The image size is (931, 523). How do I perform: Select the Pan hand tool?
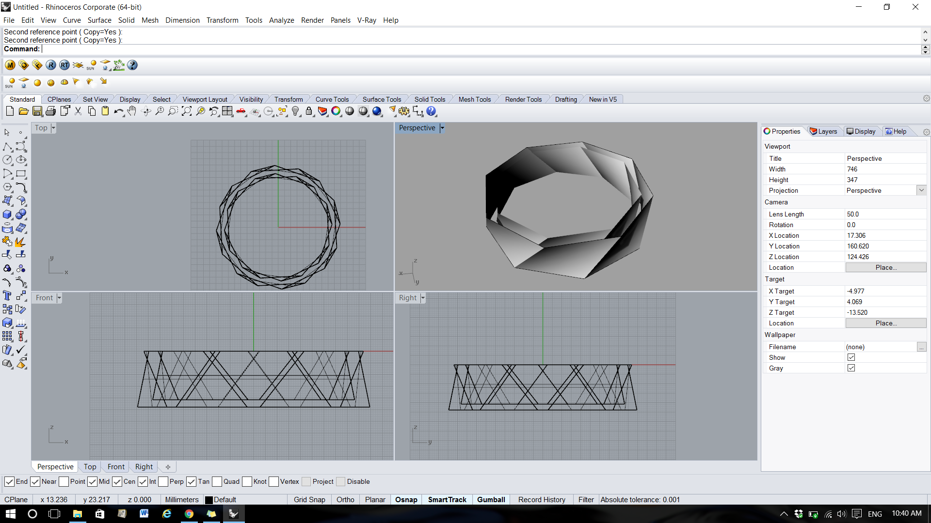132,111
